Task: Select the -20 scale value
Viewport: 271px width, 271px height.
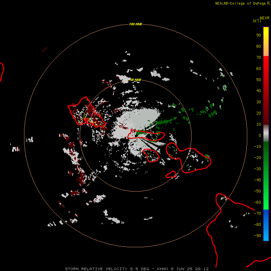Action: pos(257,157)
